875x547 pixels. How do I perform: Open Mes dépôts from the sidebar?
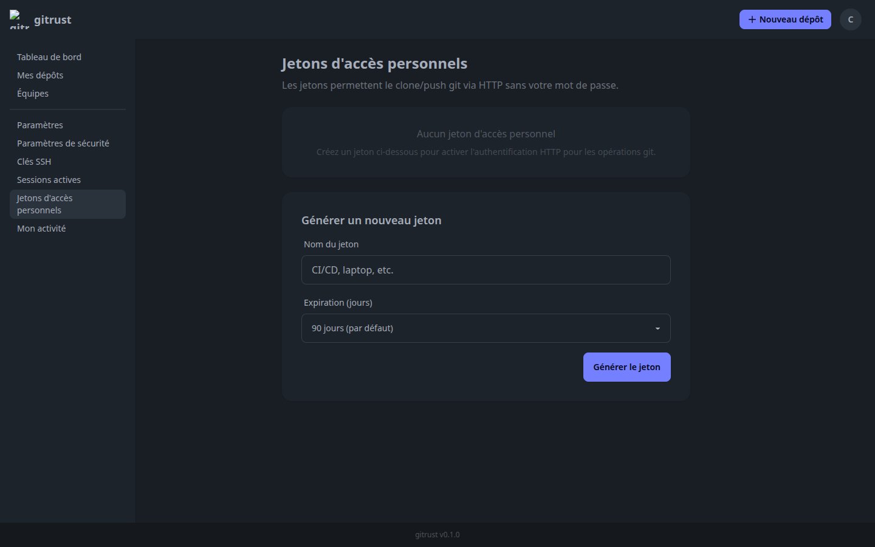pyautogui.click(x=40, y=75)
